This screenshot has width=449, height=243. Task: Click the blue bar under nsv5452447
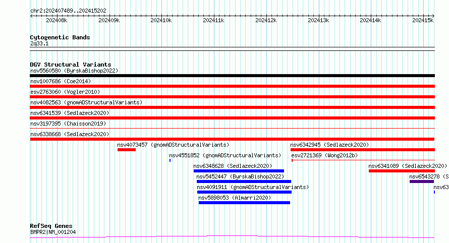coord(244,181)
